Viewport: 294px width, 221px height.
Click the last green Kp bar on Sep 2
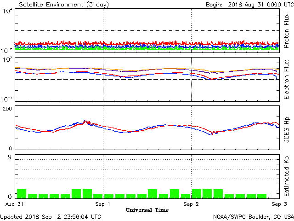point(262,196)
